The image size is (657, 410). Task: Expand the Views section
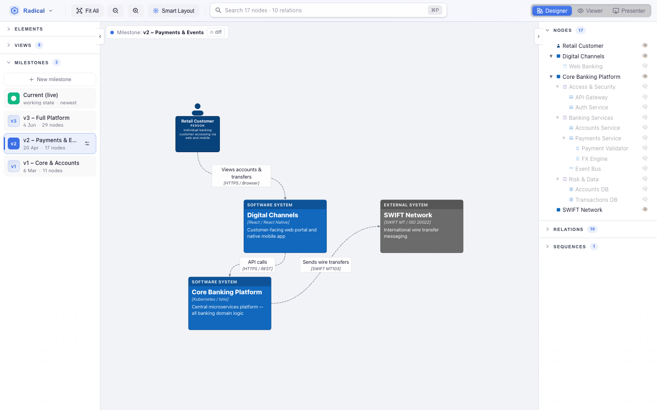50,45
